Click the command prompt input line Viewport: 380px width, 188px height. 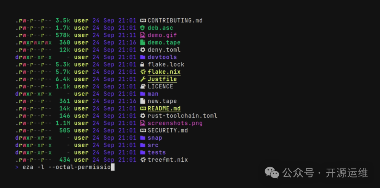(x=67, y=167)
